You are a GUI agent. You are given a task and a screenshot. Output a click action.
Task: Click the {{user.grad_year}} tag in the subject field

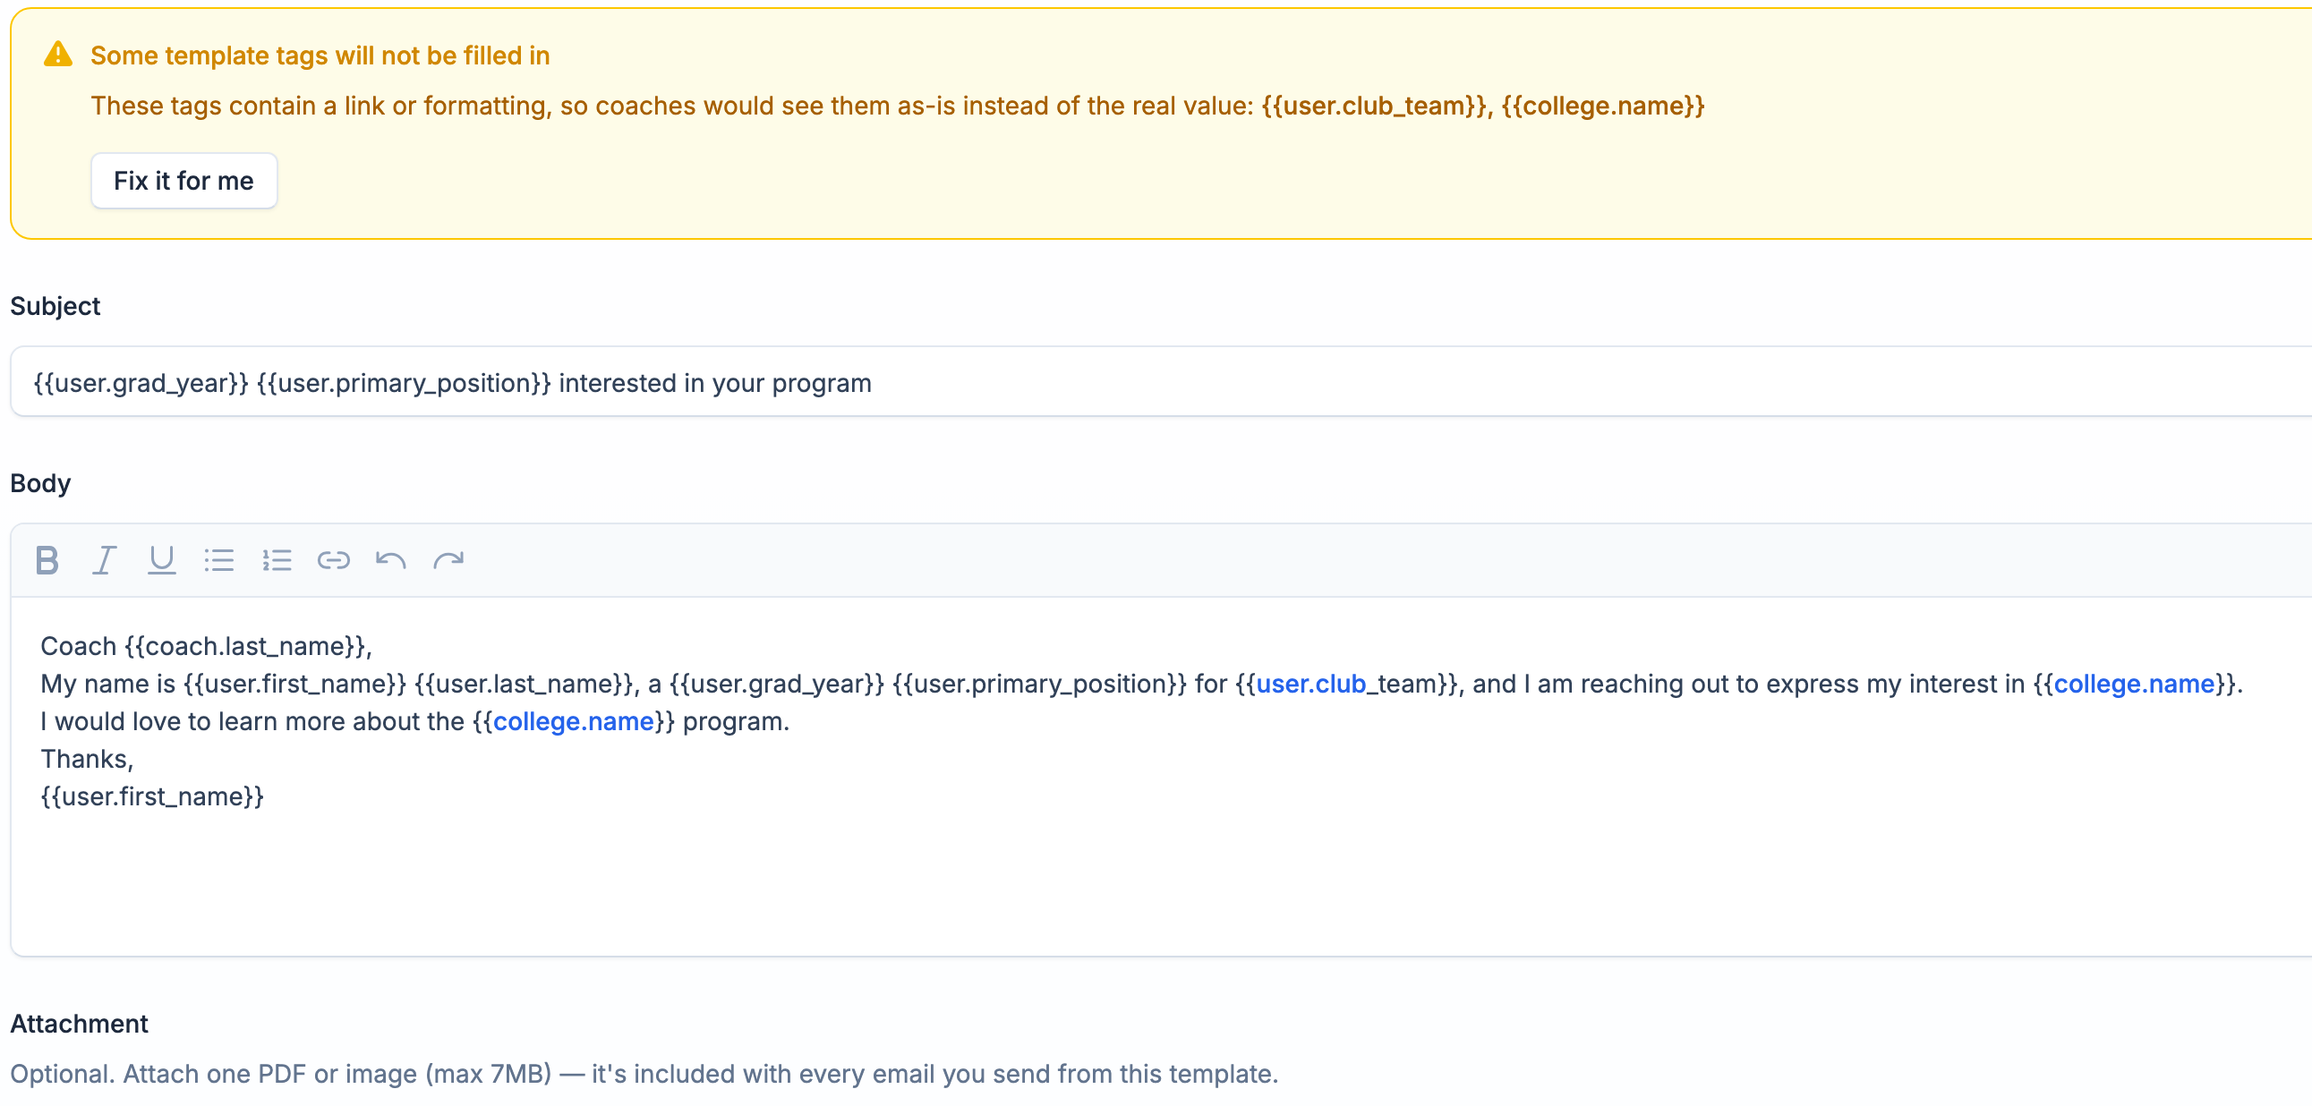coord(141,383)
